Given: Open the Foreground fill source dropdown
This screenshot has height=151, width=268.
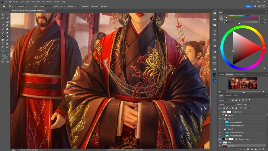Looking at the screenshot, I should coord(21,6).
